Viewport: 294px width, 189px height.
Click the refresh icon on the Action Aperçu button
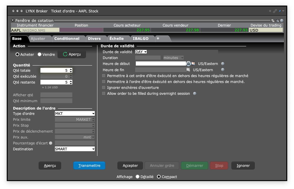pos(65,54)
